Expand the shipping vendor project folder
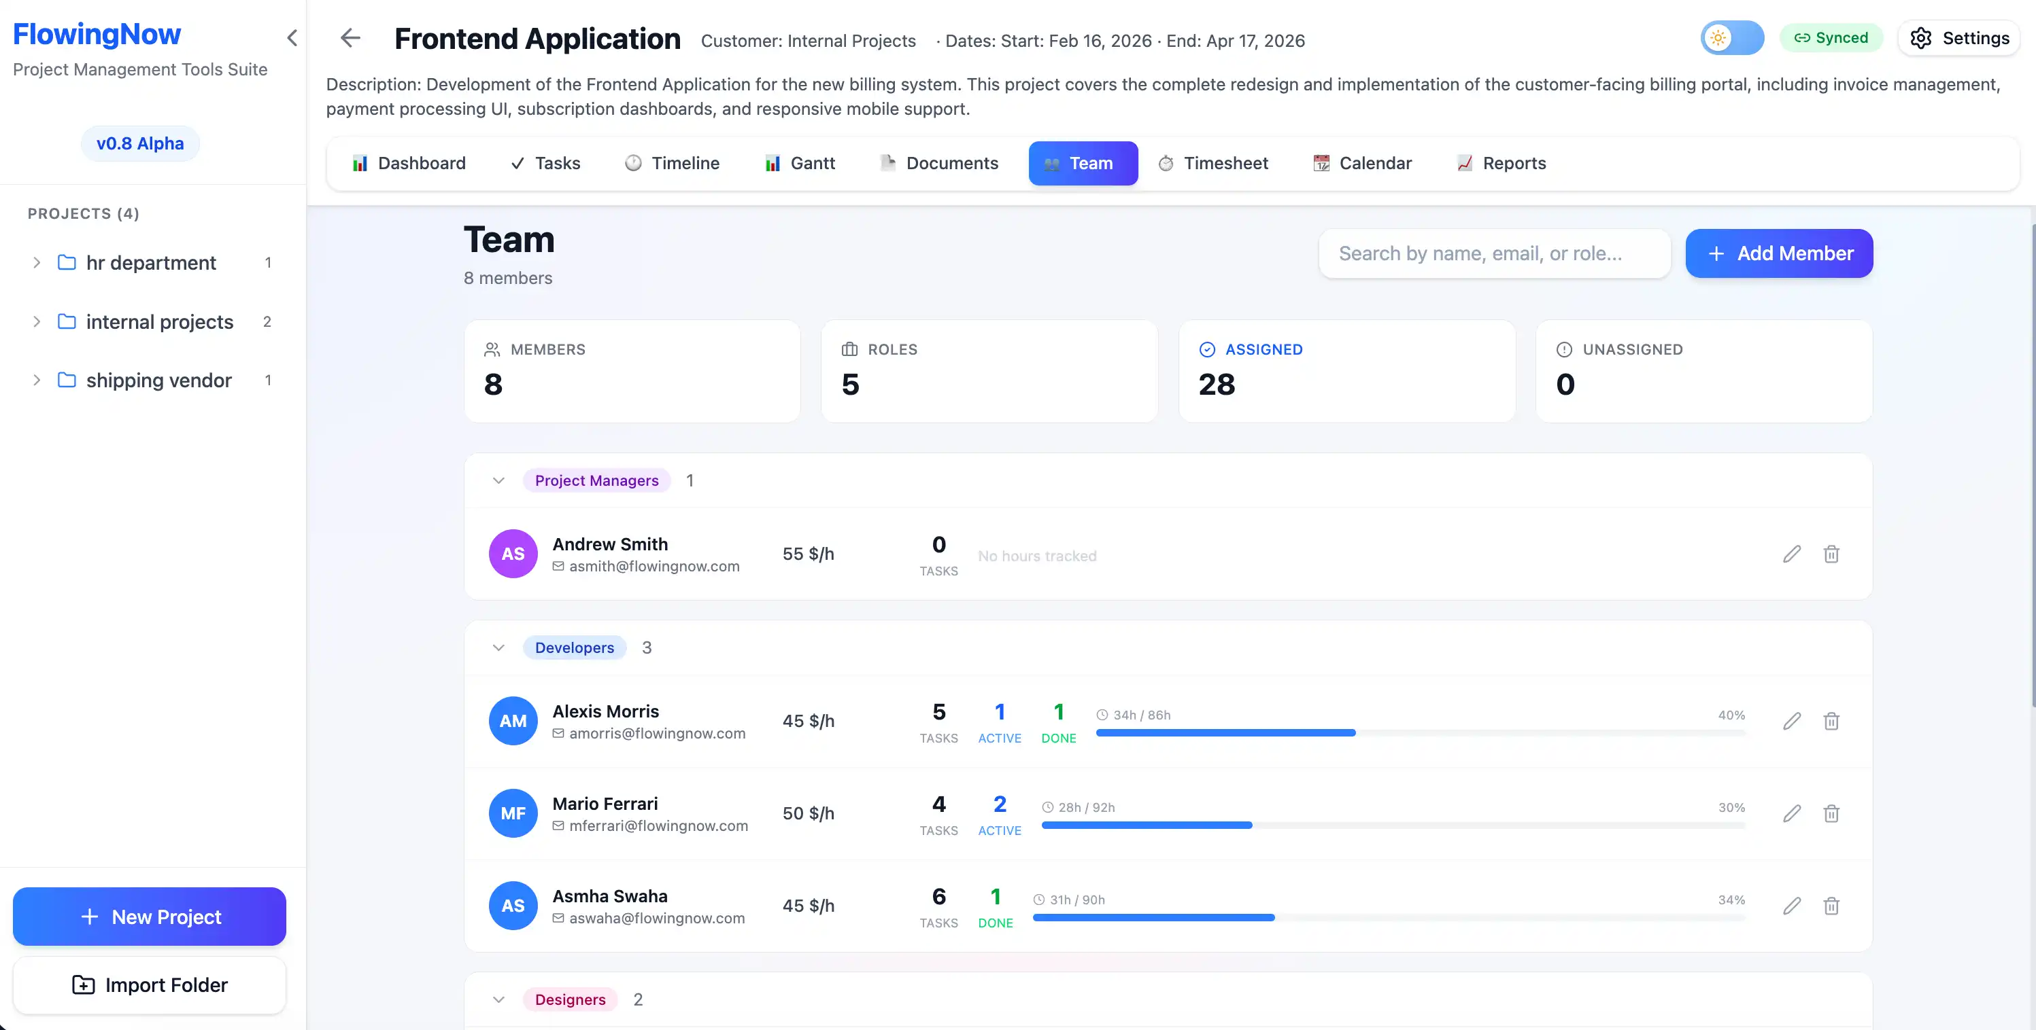Image resolution: width=2036 pixels, height=1030 pixels. pyautogui.click(x=36, y=380)
